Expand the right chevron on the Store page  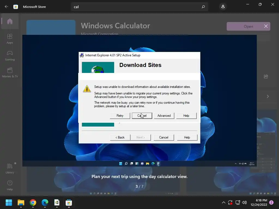(x=268, y=96)
